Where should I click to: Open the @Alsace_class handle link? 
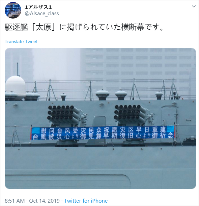tap(42, 13)
